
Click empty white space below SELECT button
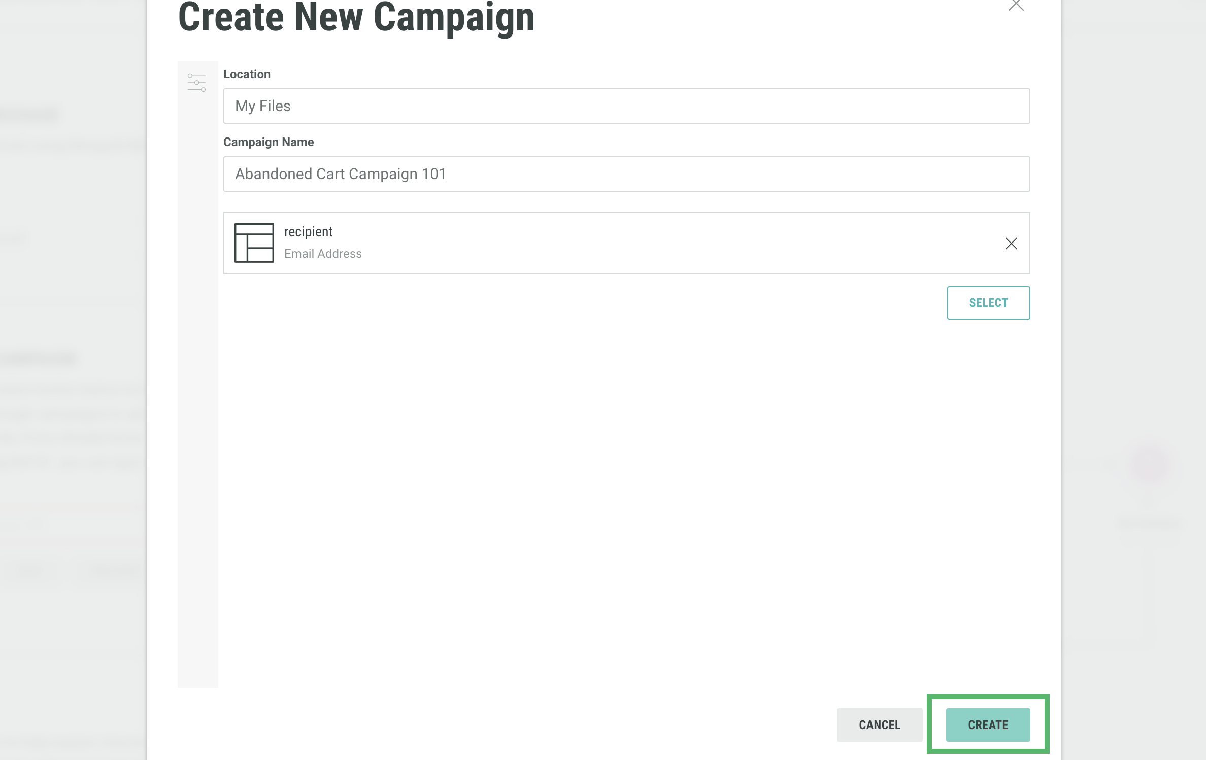(609, 482)
